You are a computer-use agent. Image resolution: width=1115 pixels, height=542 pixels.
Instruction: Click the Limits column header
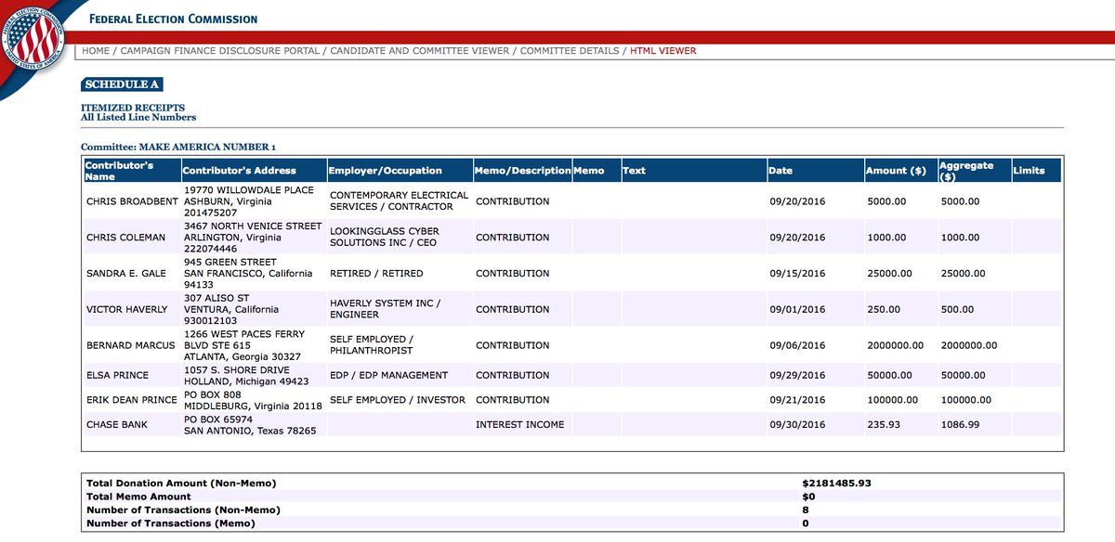tap(1036, 170)
